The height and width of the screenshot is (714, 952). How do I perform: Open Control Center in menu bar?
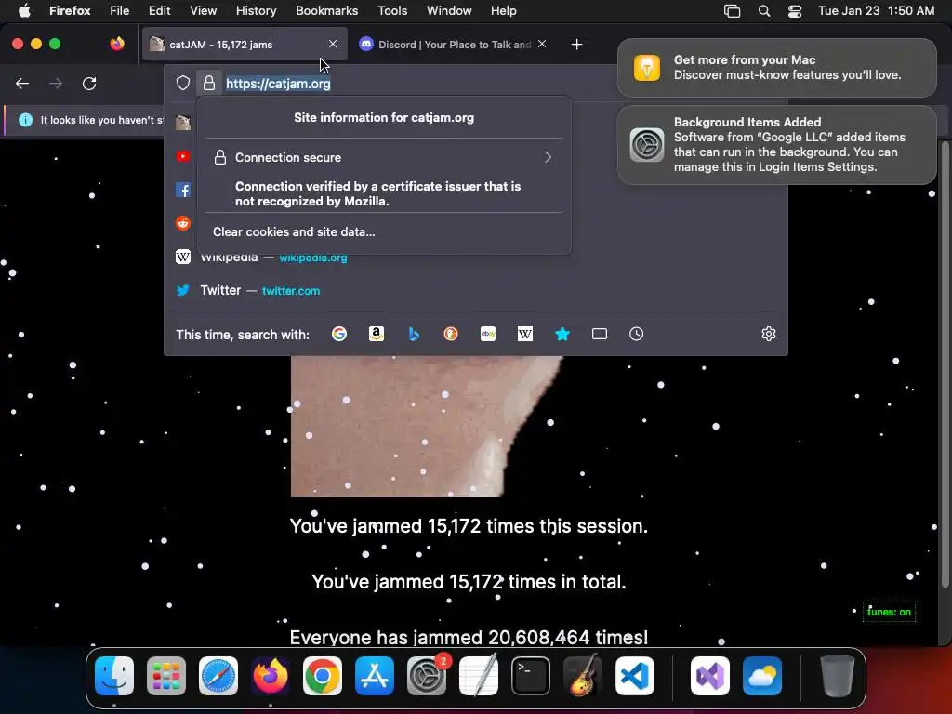[795, 11]
